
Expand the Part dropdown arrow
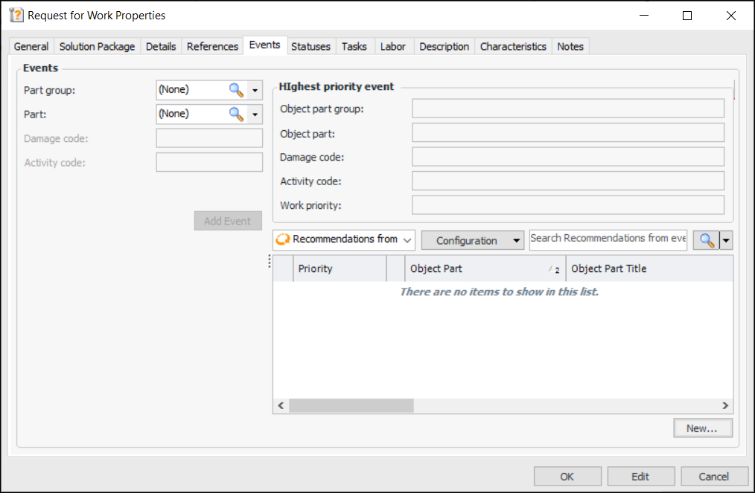tap(255, 114)
